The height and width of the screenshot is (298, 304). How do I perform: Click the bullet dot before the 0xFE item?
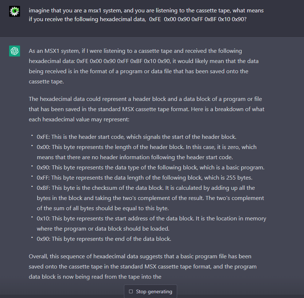(32, 136)
